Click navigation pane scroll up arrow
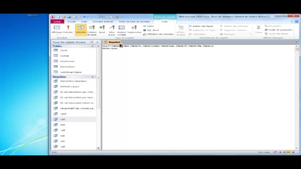Image resolution: width=301 pixels, height=169 pixels. point(98,46)
